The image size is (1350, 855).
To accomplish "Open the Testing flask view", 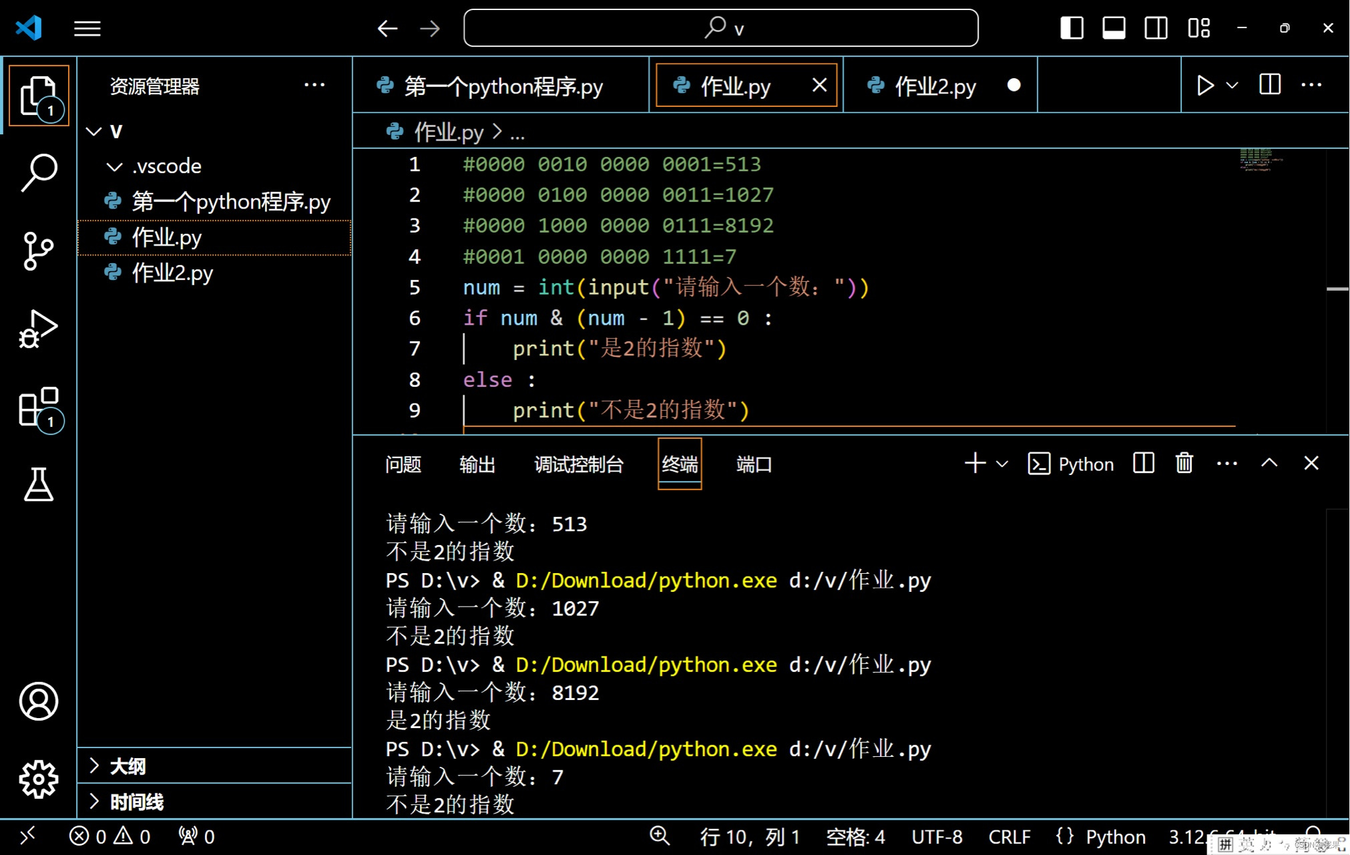I will coord(39,484).
